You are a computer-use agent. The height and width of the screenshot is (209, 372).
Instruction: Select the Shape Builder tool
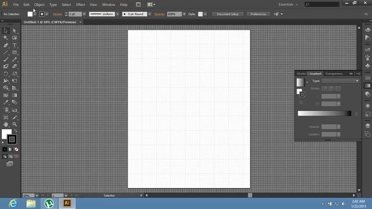(6, 88)
